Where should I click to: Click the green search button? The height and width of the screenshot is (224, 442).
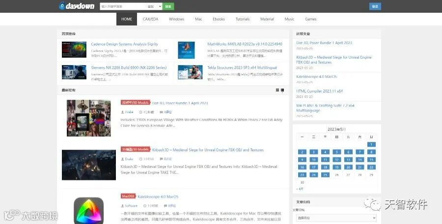coord(168,6)
